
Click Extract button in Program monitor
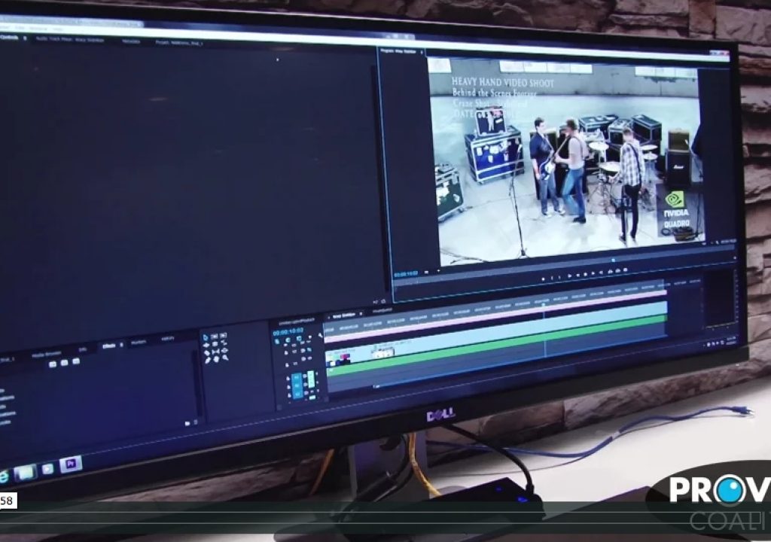617,270
